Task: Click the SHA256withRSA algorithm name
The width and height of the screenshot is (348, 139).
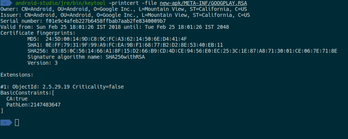Action: click(x=125, y=57)
